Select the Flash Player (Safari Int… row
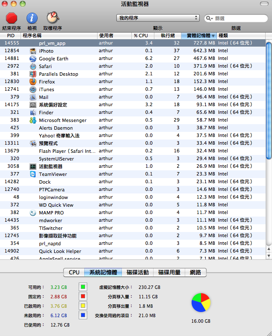This screenshot has height=336, width=272. tap(133, 151)
